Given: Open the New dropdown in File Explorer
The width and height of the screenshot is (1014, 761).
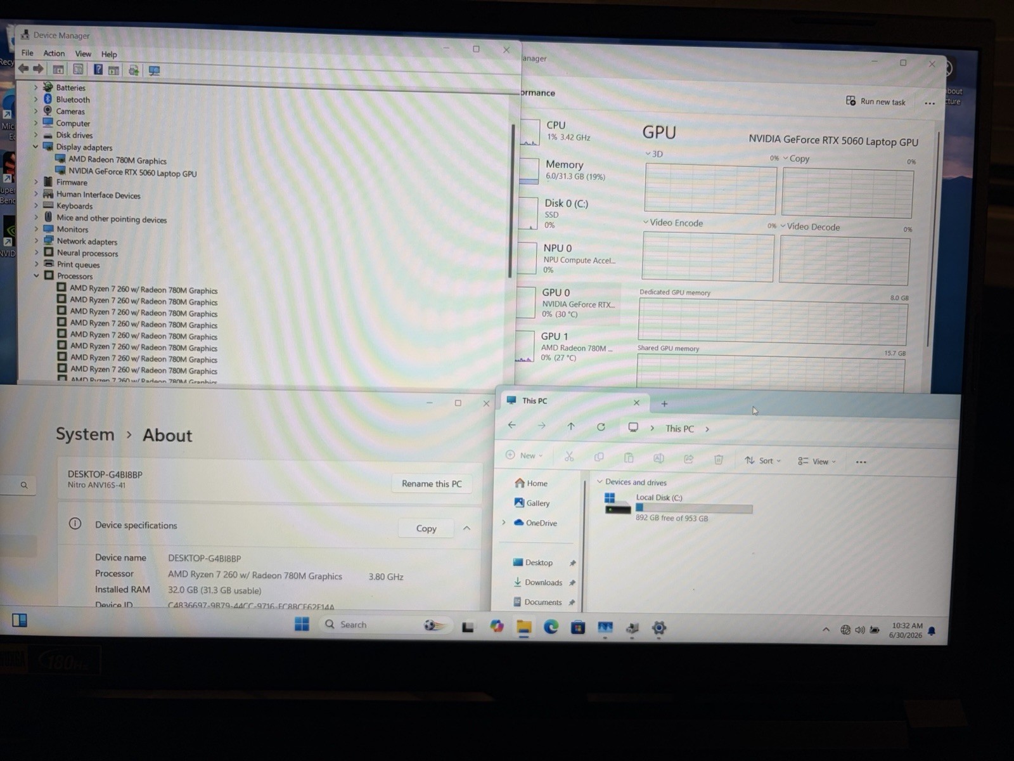Looking at the screenshot, I should point(525,455).
